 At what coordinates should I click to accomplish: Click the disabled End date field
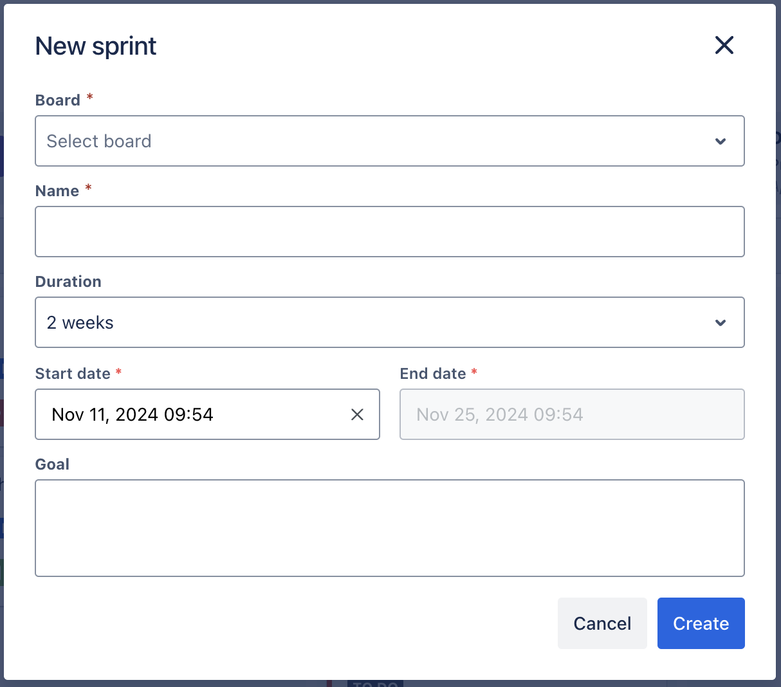pos(571,414)
